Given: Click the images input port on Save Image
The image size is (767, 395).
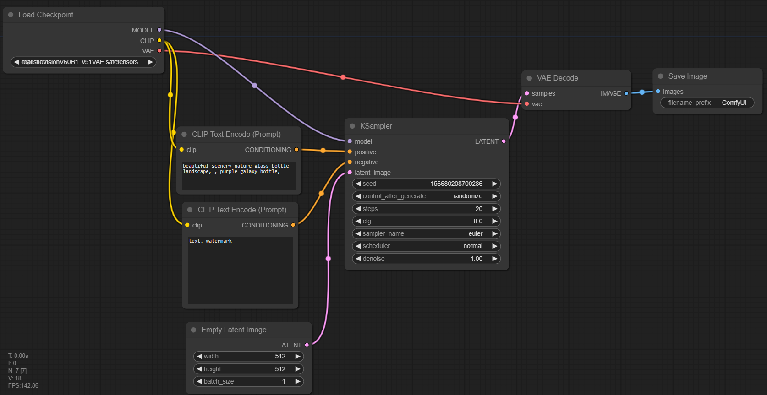Looking at the screenshot, I should point(658,92).
